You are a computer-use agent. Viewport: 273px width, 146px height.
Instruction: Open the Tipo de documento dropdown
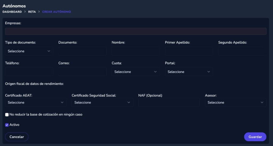point(29,51)
